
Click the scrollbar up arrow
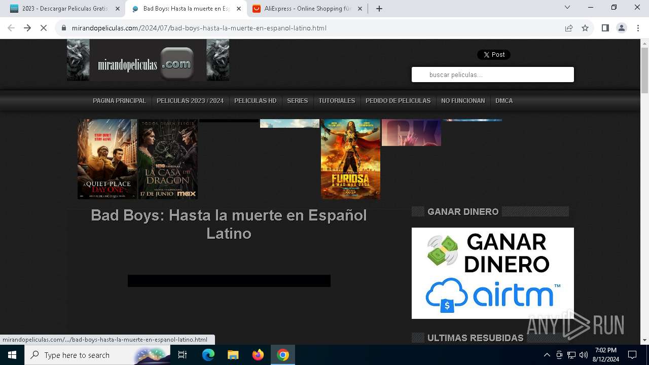(x=644, y=43)
